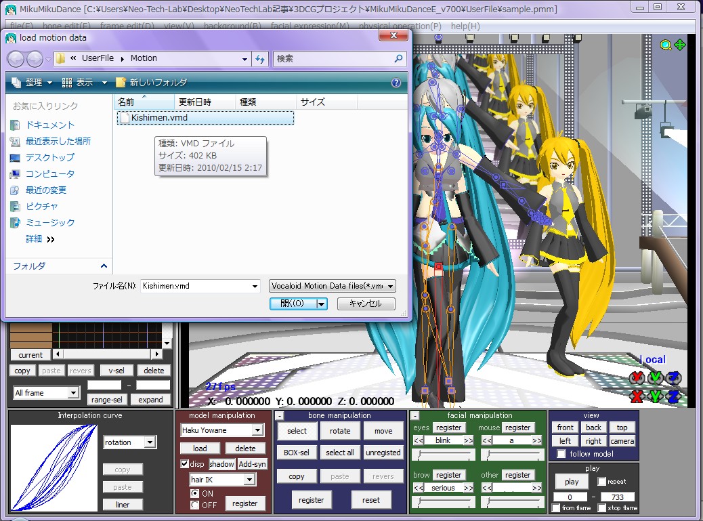
Task: Click timeline horizontal scrollbar right arrow
Action: tap(156, 354)
